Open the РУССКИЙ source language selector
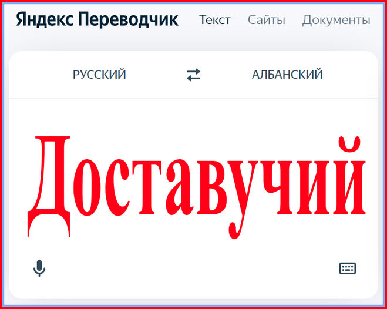Screen dimensions: 387x309 coord(99,75)
